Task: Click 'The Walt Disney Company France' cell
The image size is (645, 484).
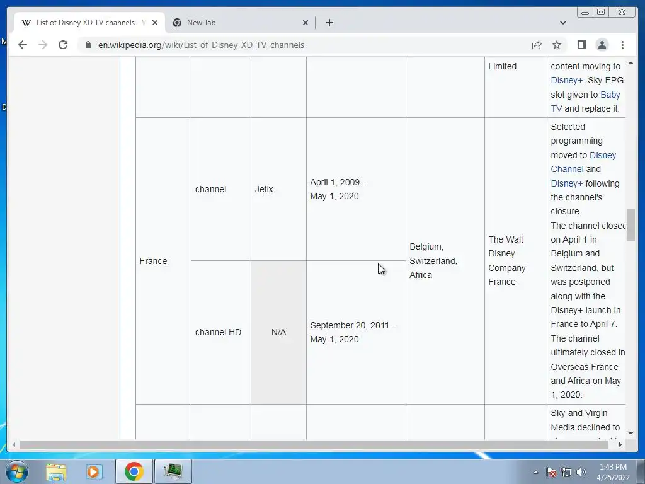Action: [515, 261]
